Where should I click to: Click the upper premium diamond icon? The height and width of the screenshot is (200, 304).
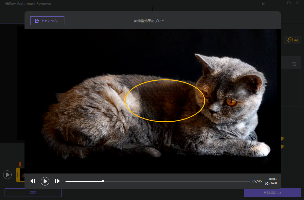pos(282,139)
